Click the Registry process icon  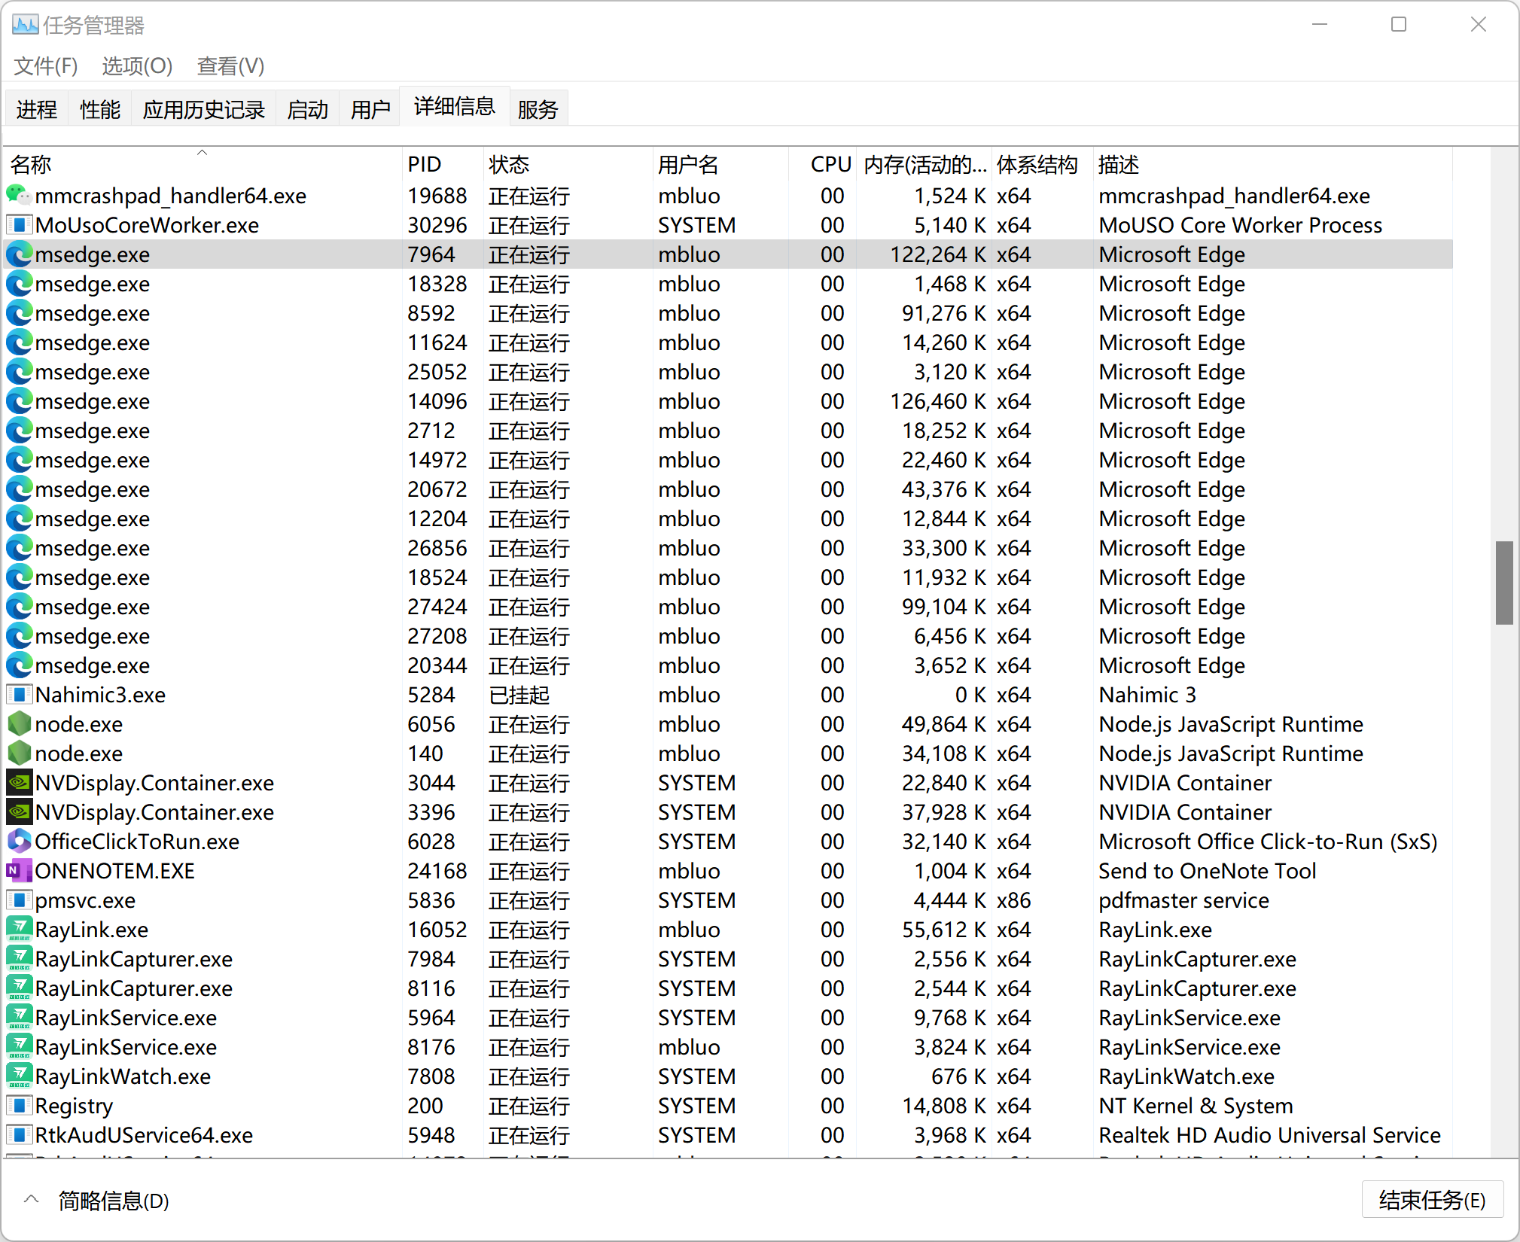(x=19, y=1106)
